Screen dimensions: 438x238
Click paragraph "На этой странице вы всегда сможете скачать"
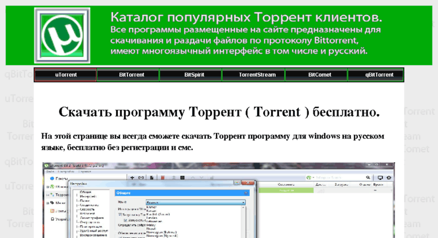coord(213,142)
